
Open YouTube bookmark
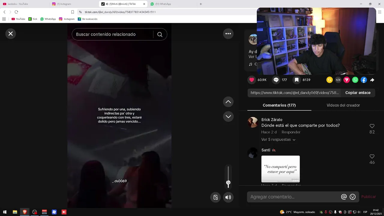point(18,19)
